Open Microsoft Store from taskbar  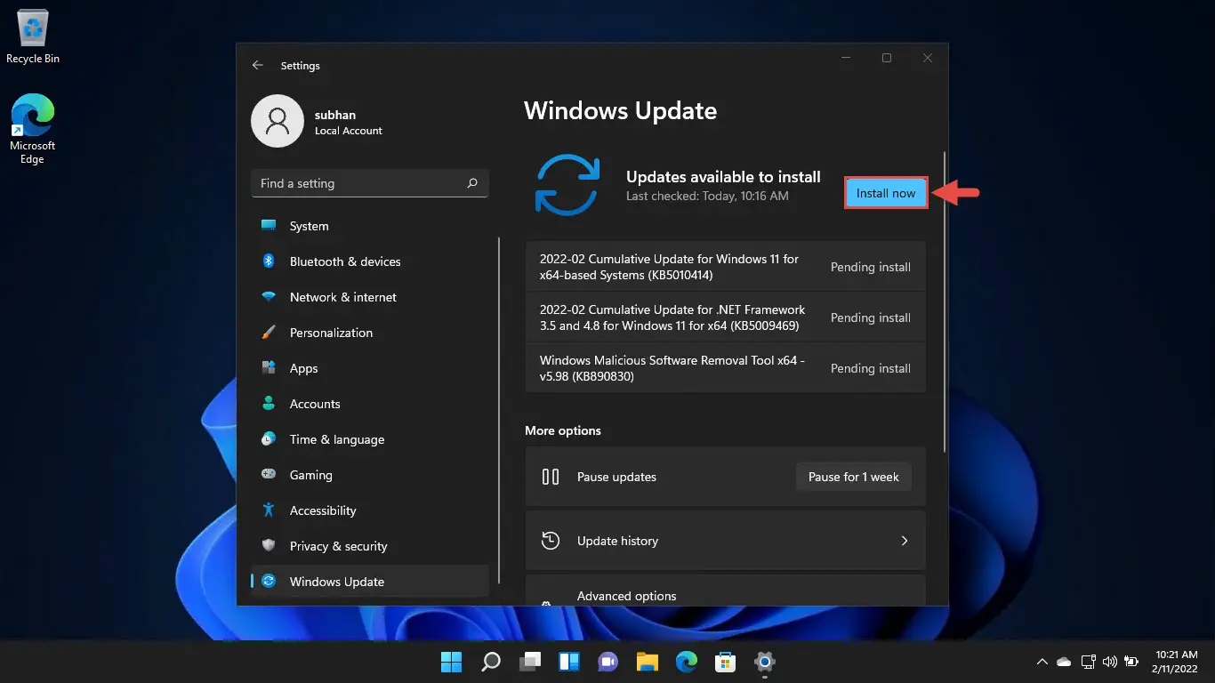(726, 662)
